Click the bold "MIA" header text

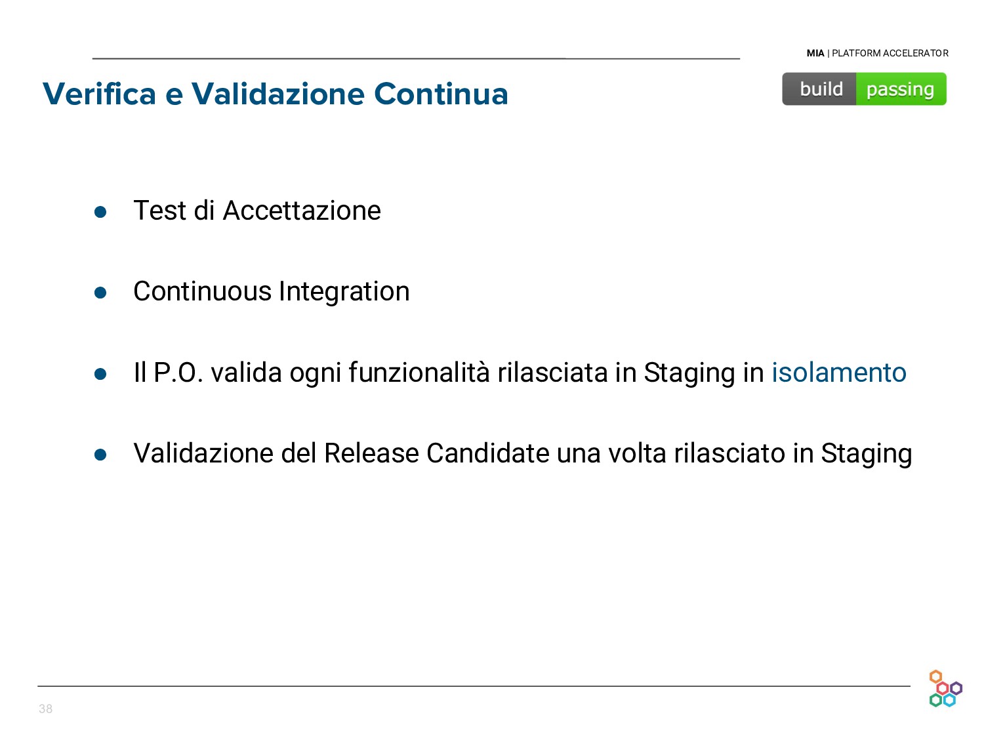815,53
